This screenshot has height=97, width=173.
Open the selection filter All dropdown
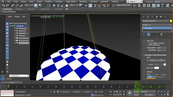29,5
